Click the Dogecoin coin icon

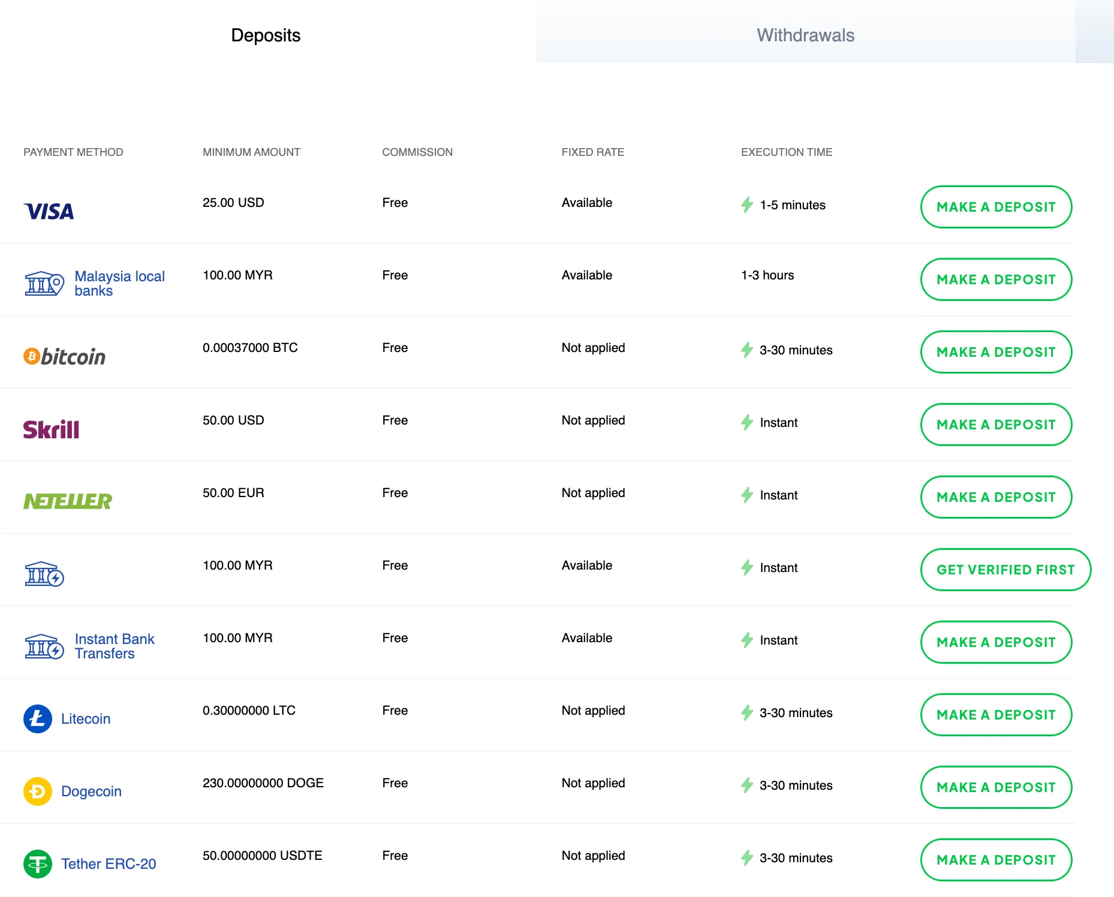38,791
